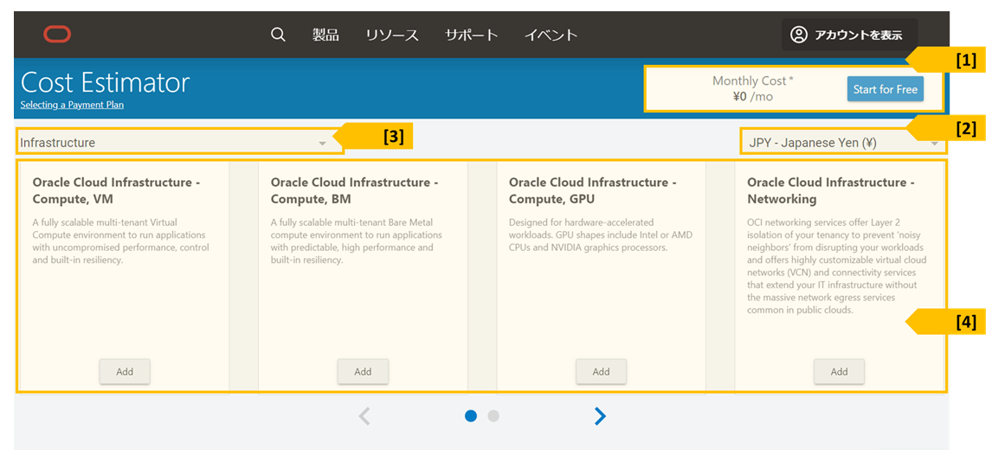
Task: Open the リソース menu
Action: pyautogui.click(x=392, y=35)
